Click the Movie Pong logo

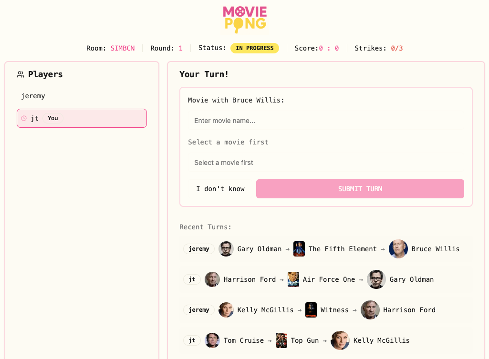tap(245, 19)
